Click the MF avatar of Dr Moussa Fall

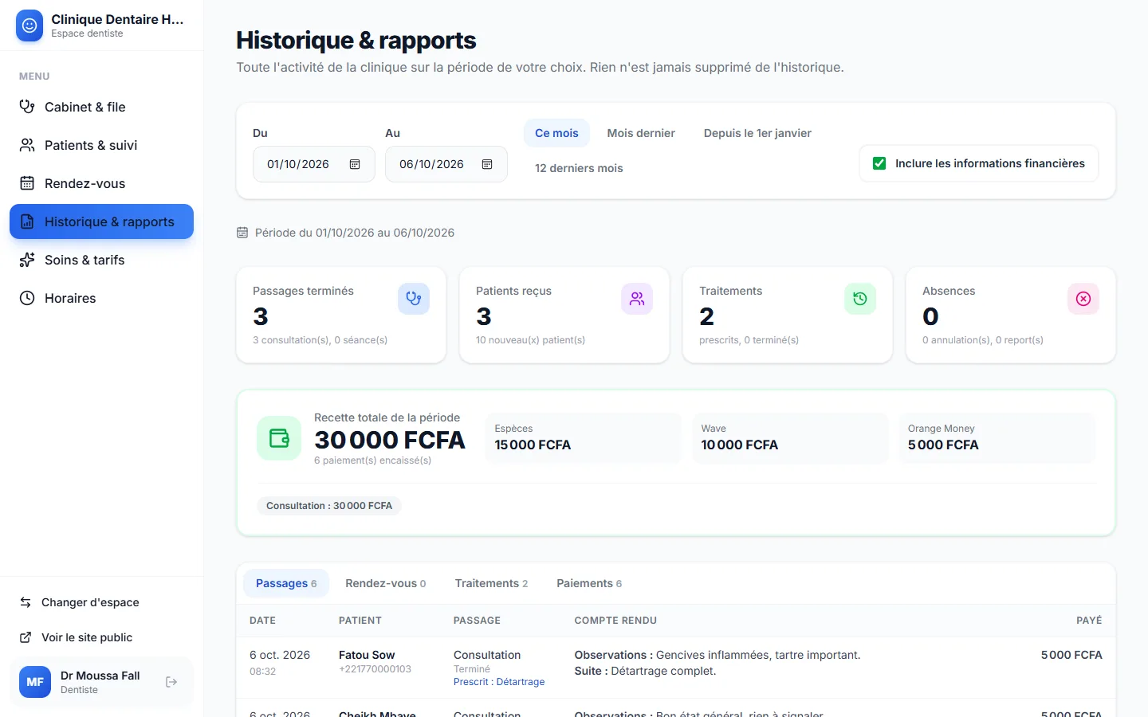[35, 682]
